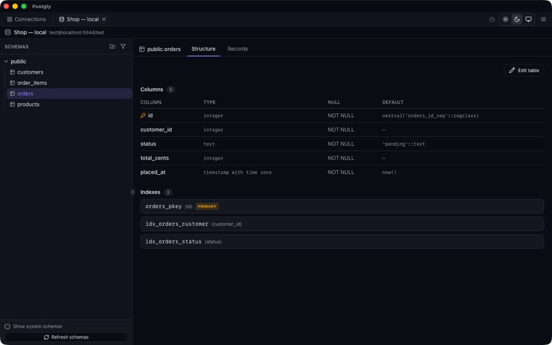Click the robot assistant icon

(492, 19)
